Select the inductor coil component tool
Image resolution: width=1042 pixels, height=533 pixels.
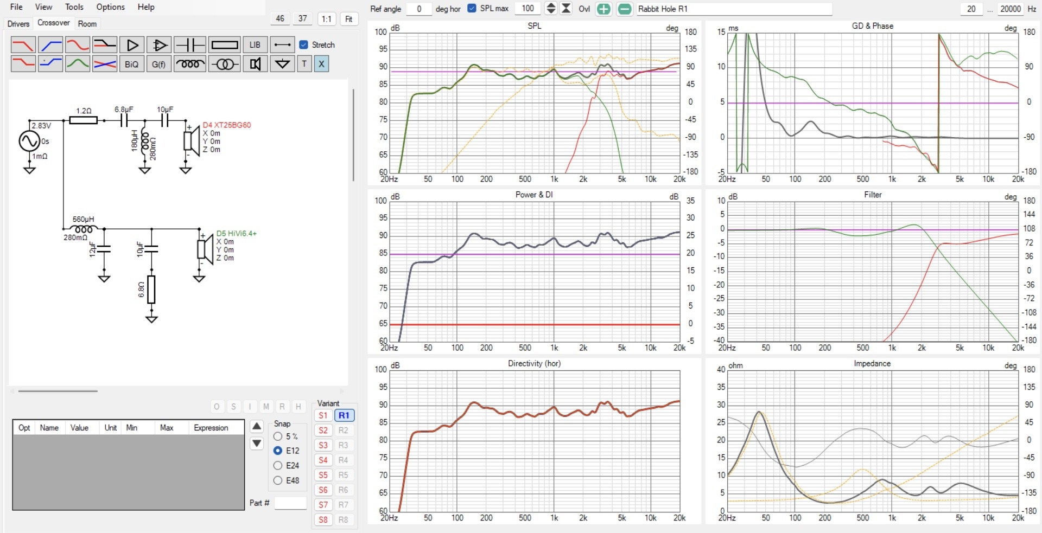pos(190,64)
